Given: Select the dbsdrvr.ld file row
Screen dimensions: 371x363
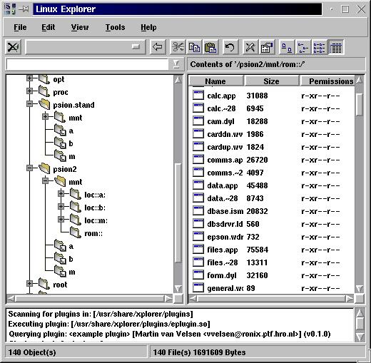Looking at the screenshot, I should pyautogui.click(x=272, y=224).
